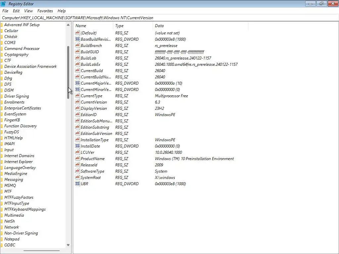
Task: Click the folder icon for Cryptography key
Action: click(x=2, y=55)
